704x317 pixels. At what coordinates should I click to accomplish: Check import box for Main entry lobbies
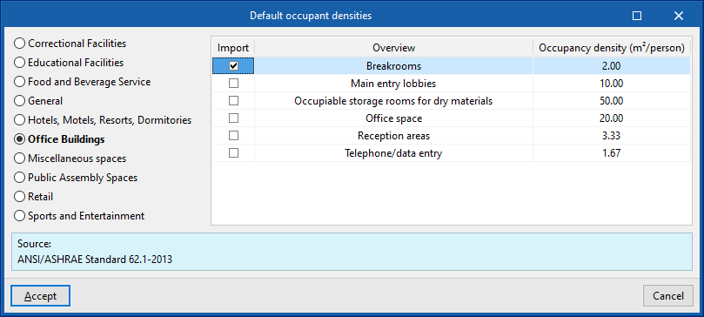point(233,84)
